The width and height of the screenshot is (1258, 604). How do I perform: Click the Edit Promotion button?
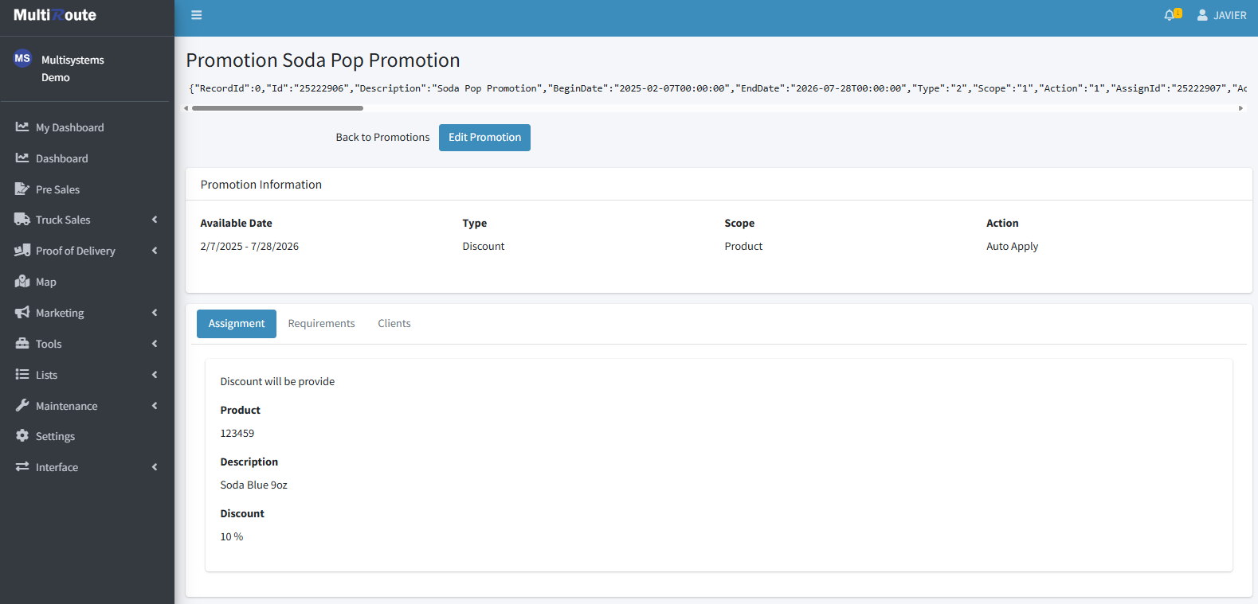point(484,138)
